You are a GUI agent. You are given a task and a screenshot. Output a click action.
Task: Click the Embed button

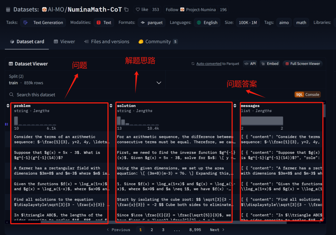[x=270, y=64]
